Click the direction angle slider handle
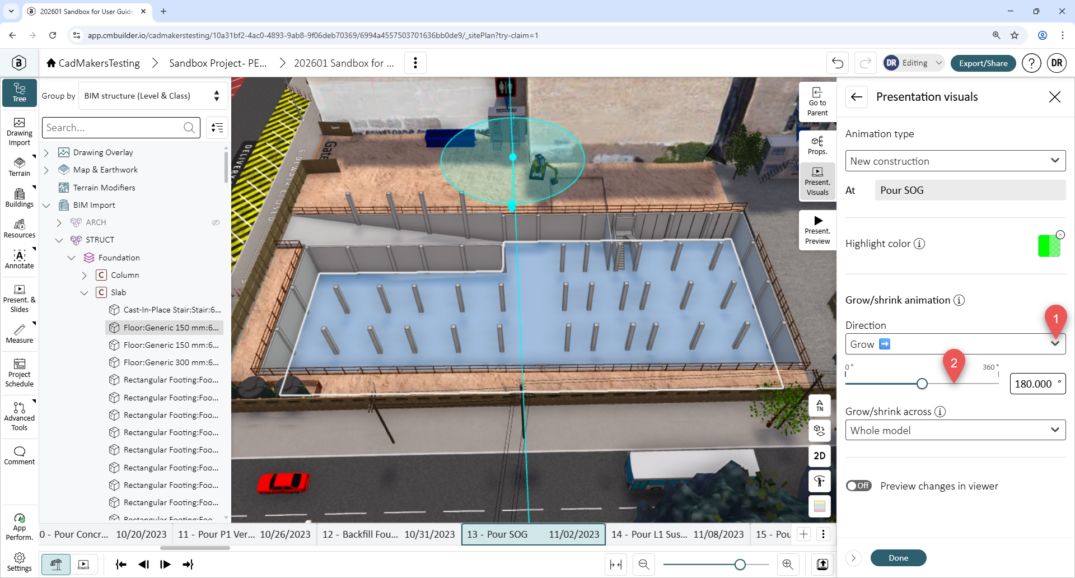The height and width of the screenshot is (578, 1075). tap(922, 384)
